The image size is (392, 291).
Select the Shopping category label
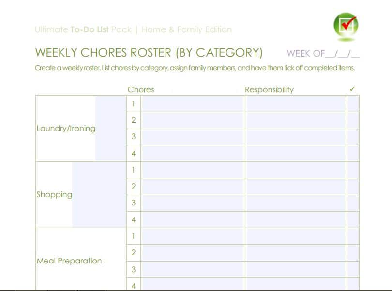pyautogui.click(x=54, y=195)
